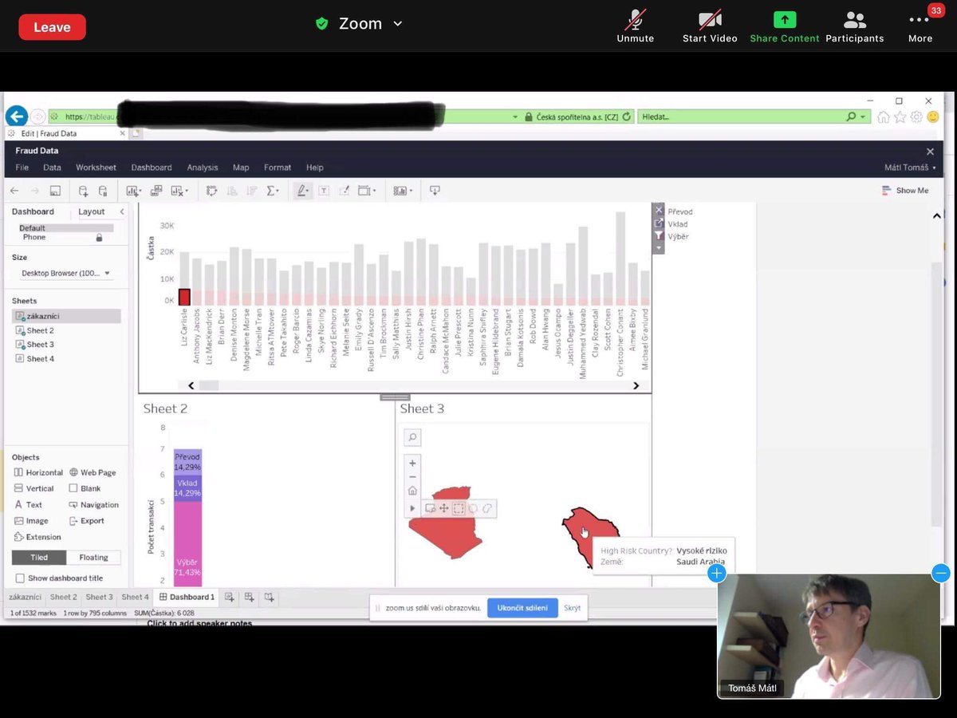Select the pan tool in map toolbar
Screen dimensions: 957x718
(x=444, y=508)
